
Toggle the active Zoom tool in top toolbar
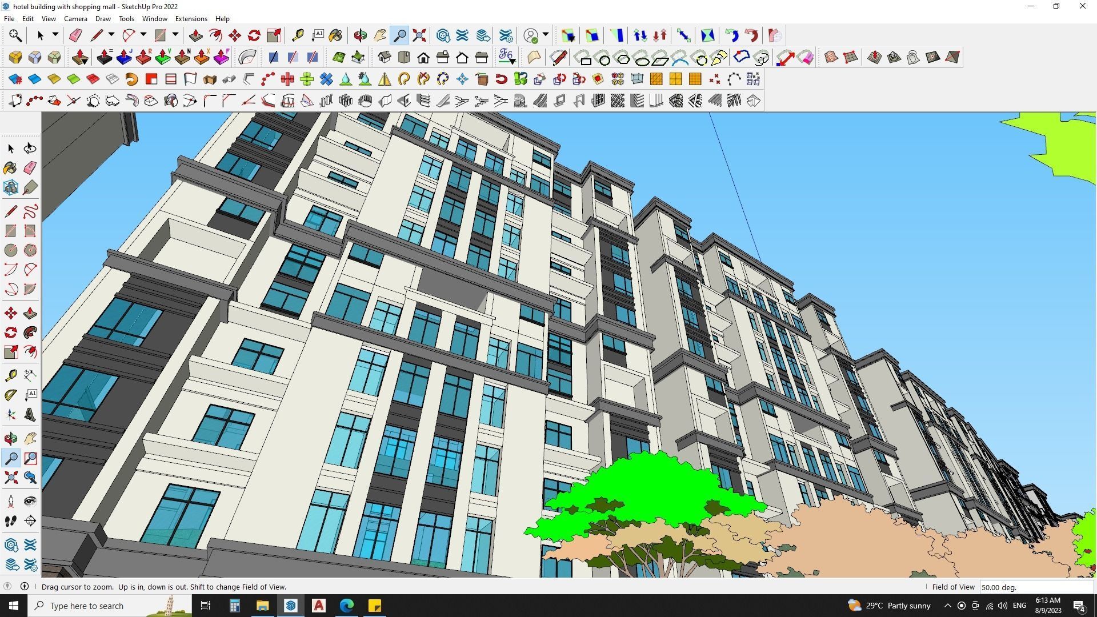pos(400,35)
